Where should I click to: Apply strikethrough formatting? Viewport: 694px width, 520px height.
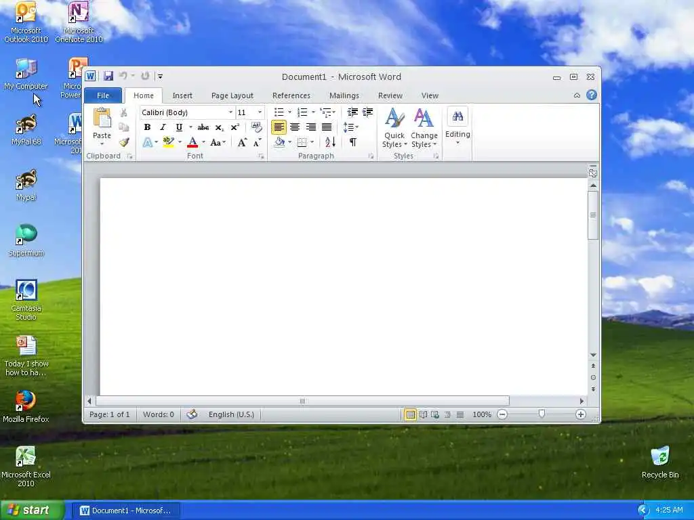click(x=203, y=127)
